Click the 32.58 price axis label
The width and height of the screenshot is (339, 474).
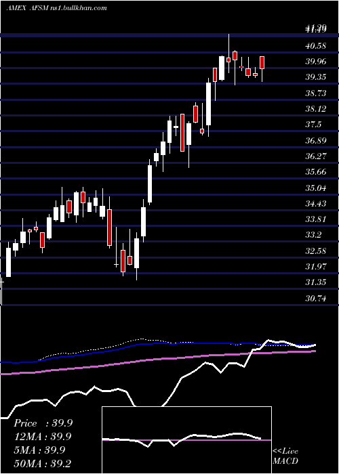pyautogui.click(x=316, y=251)
